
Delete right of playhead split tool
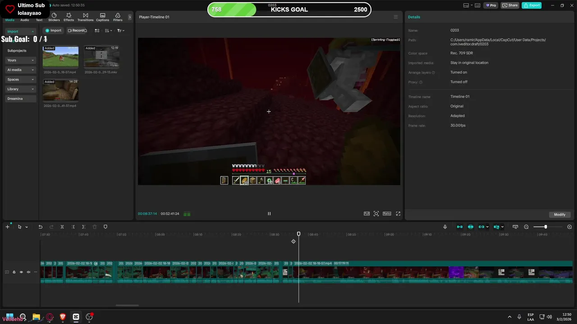[x=84, y=227]
